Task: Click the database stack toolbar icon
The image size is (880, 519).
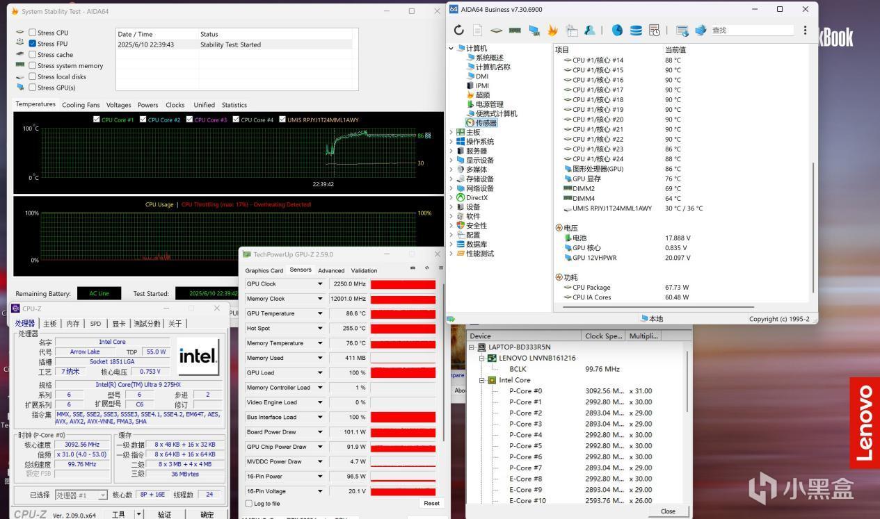Action: 636,30
